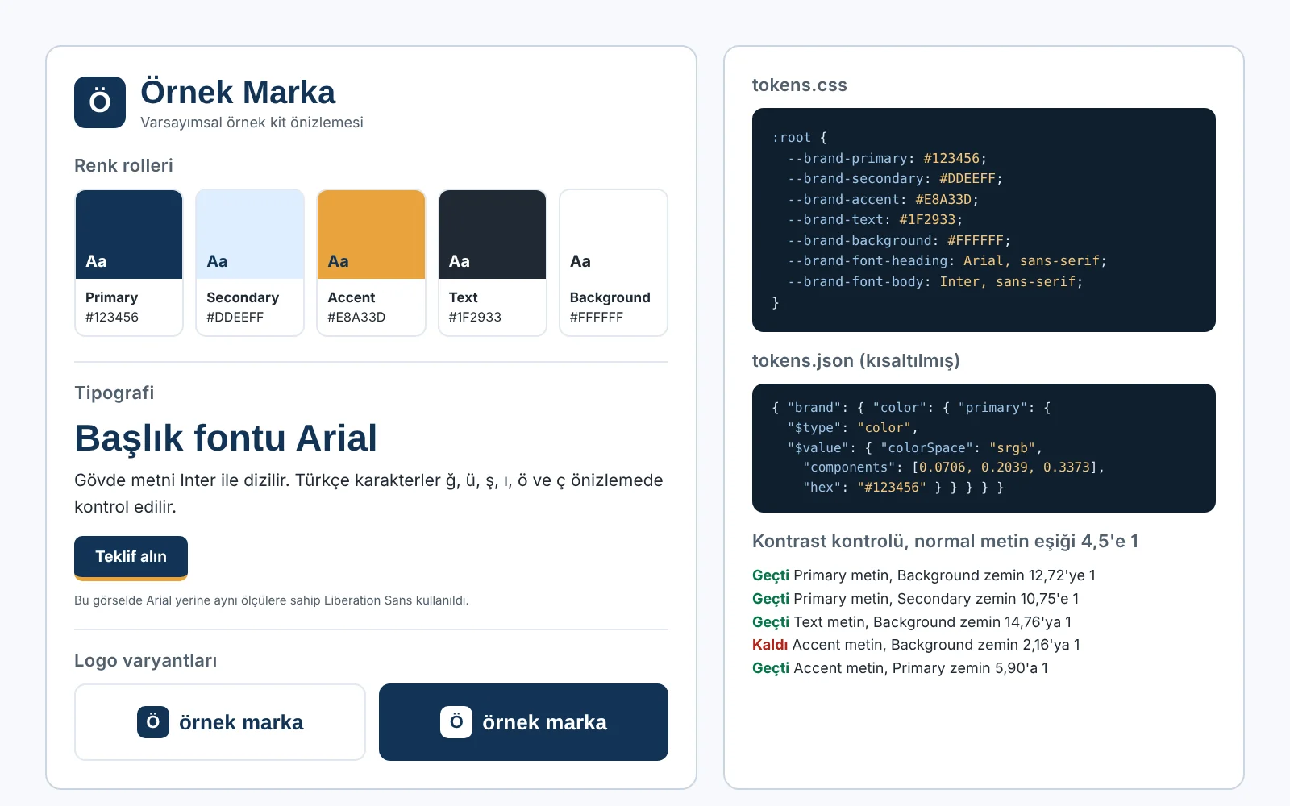Click the --brand-background: #FFFFFF line

pyautogui.click(x=899, y=241)
